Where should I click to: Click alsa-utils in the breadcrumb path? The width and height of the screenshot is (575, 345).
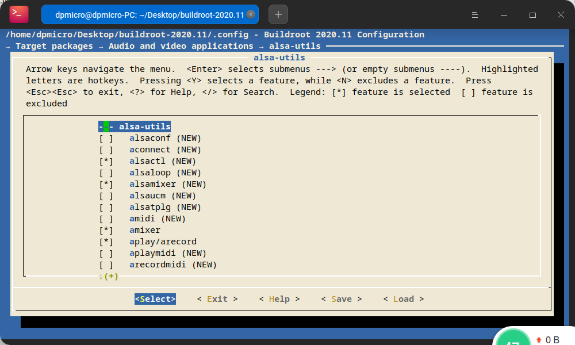(295, 46)
